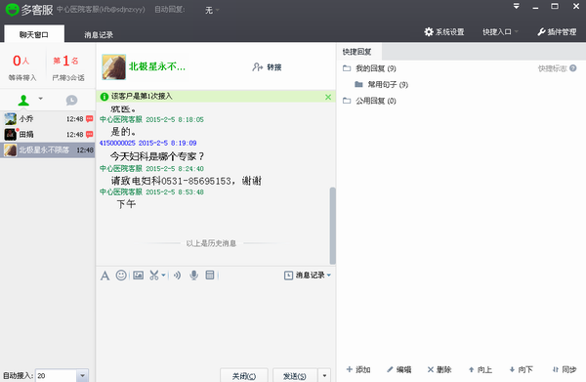This screenshot has width=586, height=382.
Task: Expand the 消息记录 dropdown arrow in chat toolbar
Action: click(x=329, y=276)
